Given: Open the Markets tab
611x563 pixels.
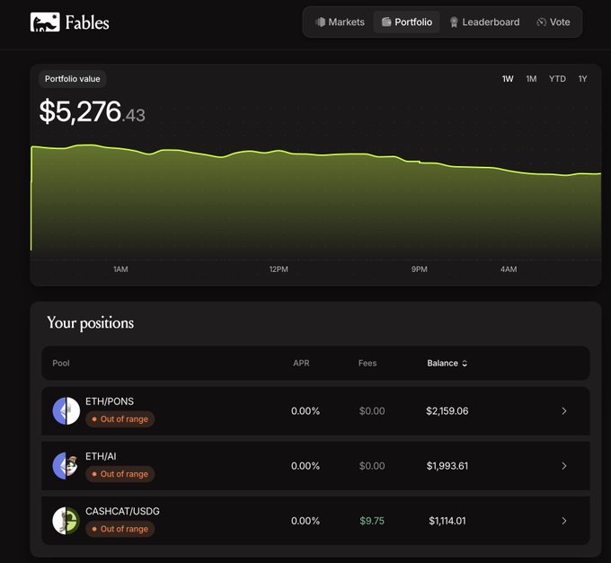Looking at the screenshot, I should pos(340,22).
